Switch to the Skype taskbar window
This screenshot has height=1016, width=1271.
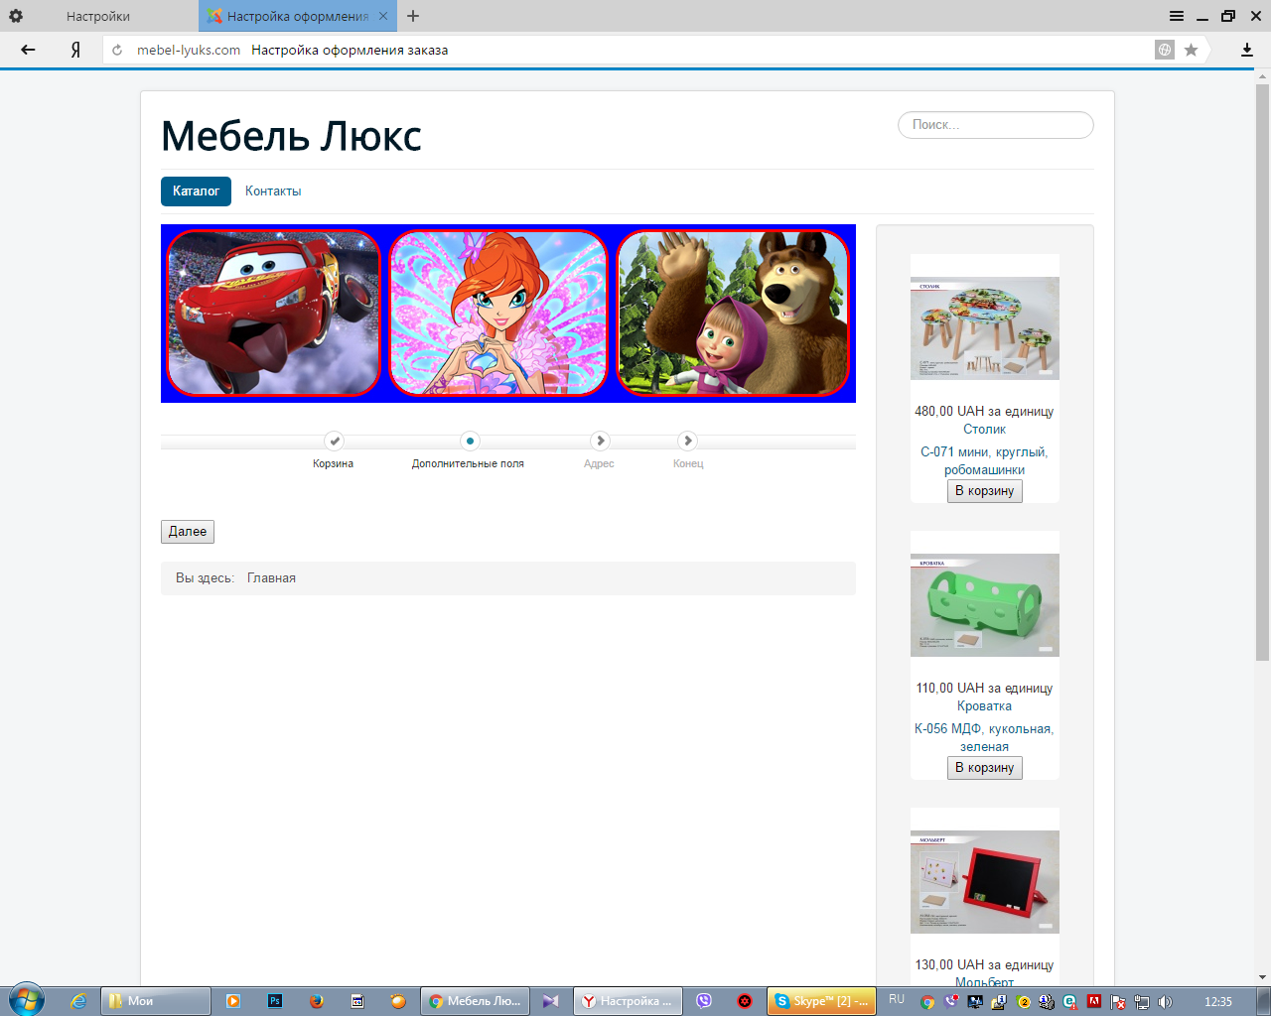(x=821, y=1001)
